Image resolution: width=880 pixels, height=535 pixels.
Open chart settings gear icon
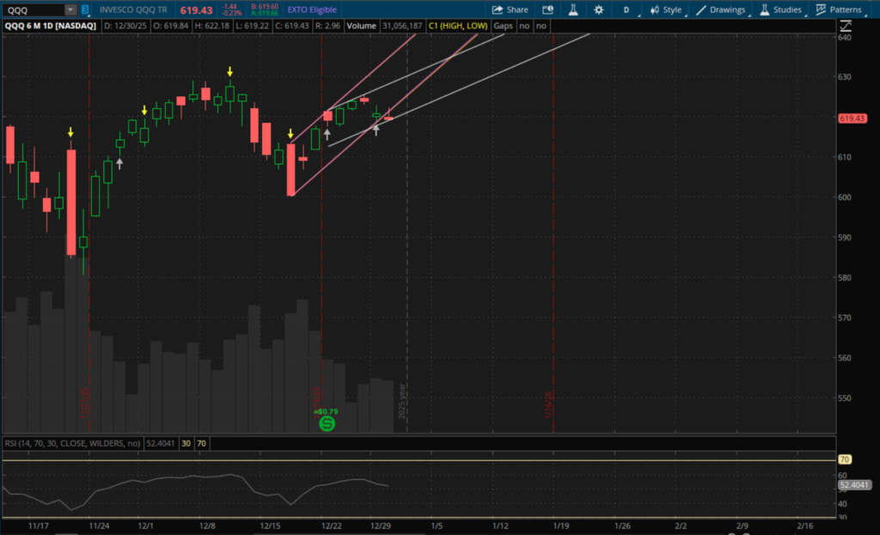598,9
